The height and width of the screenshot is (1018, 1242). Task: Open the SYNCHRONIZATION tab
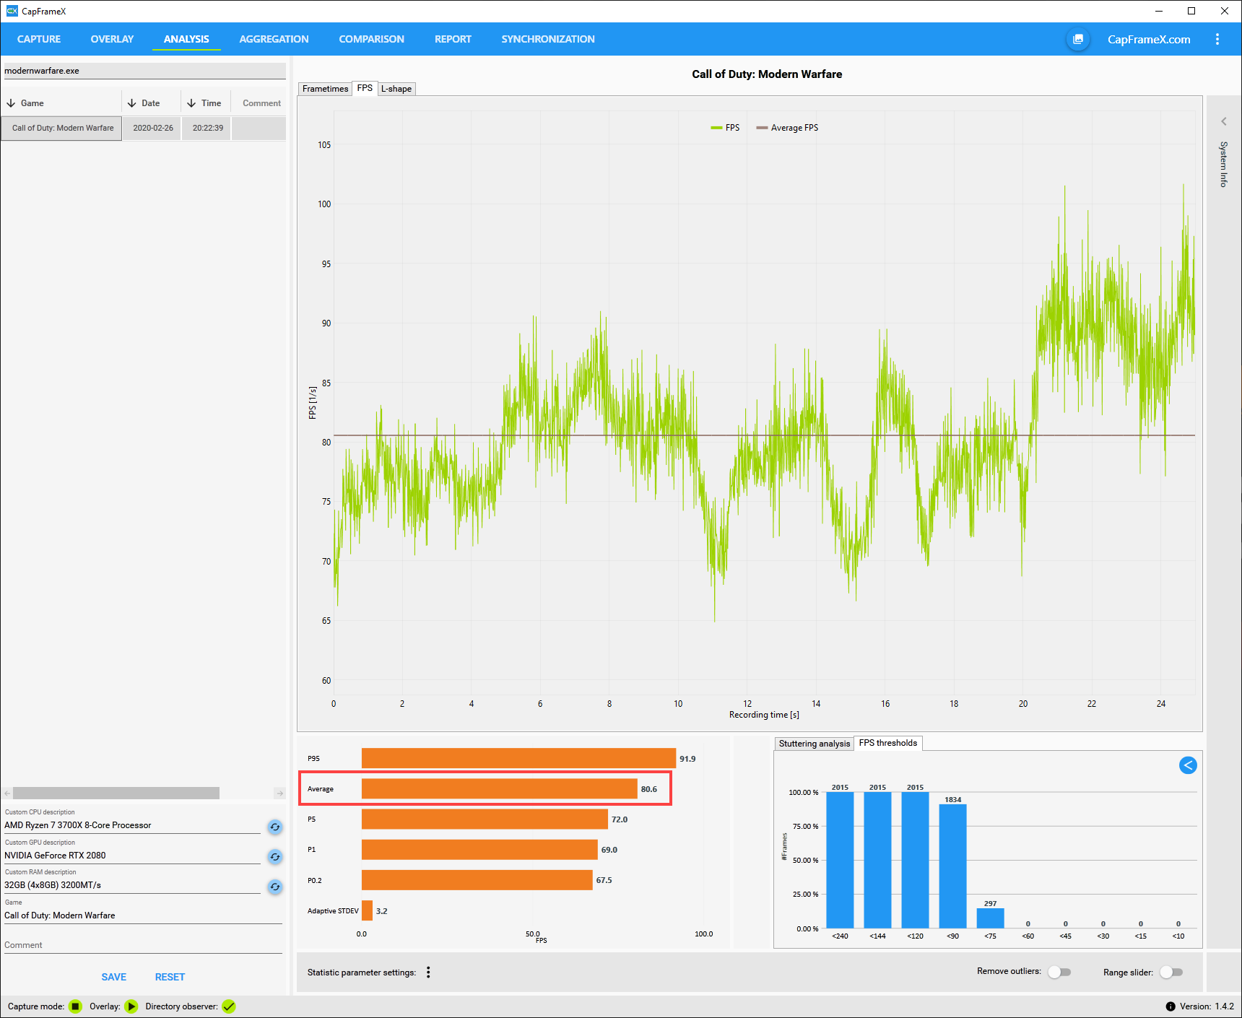click(x=548, y=39)
